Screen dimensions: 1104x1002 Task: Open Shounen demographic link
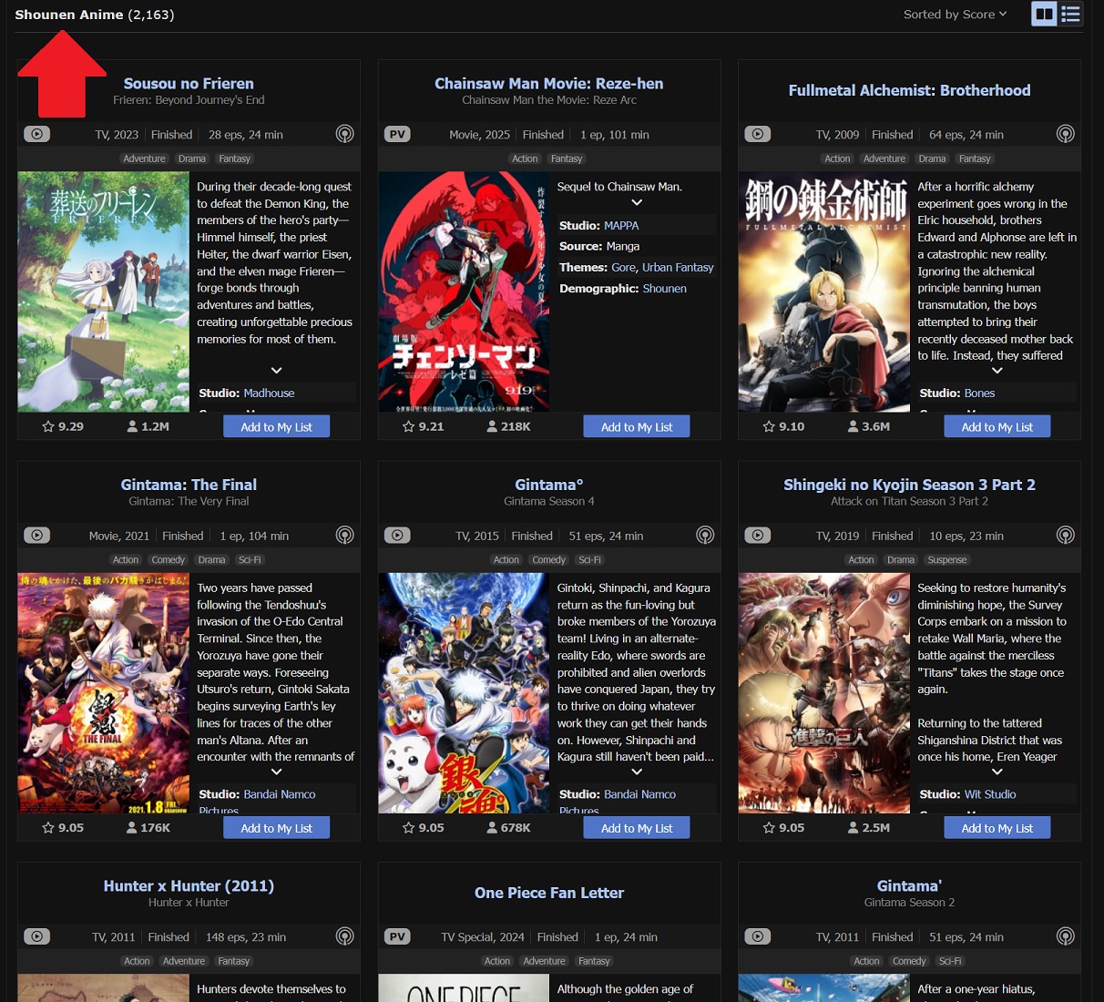point(664,288)
